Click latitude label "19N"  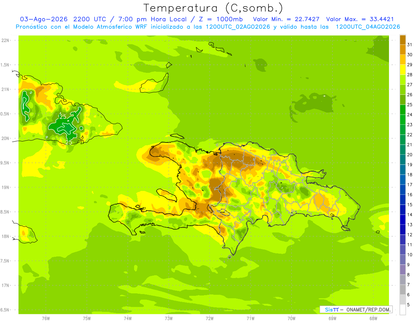[5, 187]
